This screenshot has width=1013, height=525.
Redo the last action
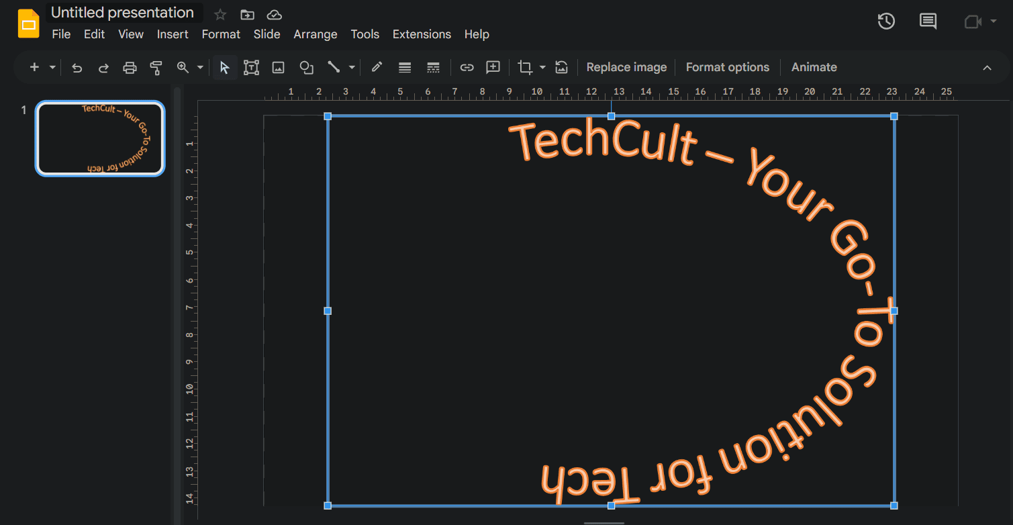(x=103, y=67)
